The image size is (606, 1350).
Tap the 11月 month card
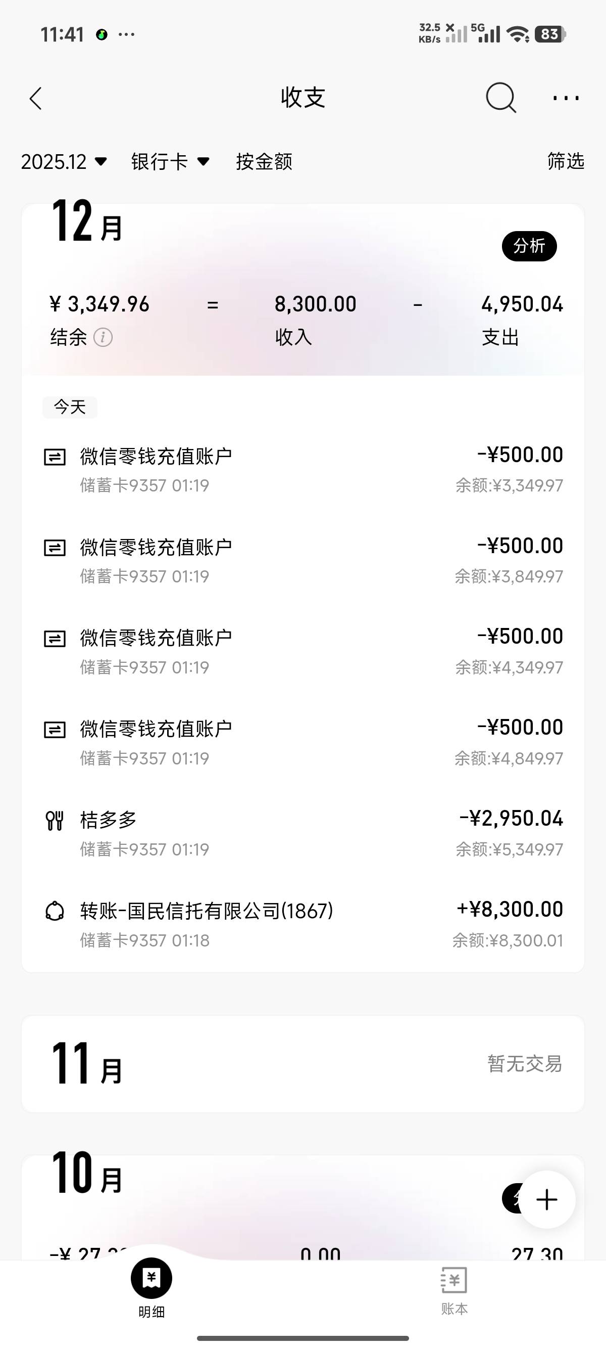click(x=302, y=1063)
